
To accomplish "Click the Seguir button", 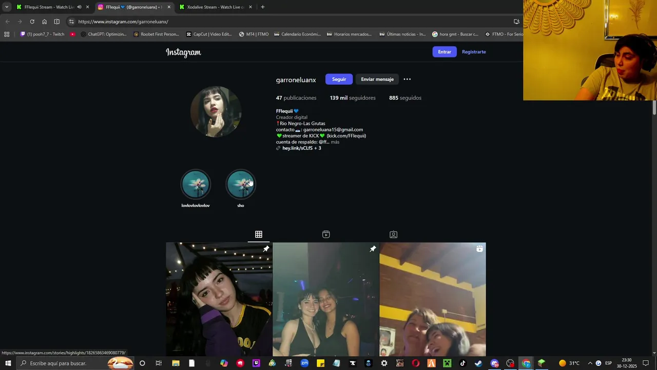I will (339, 79).
